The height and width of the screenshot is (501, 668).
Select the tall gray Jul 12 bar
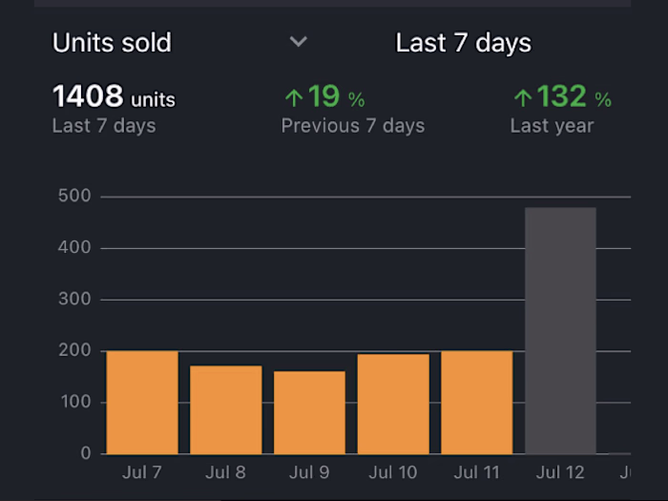pyautogui.click(x=560, y=330)
